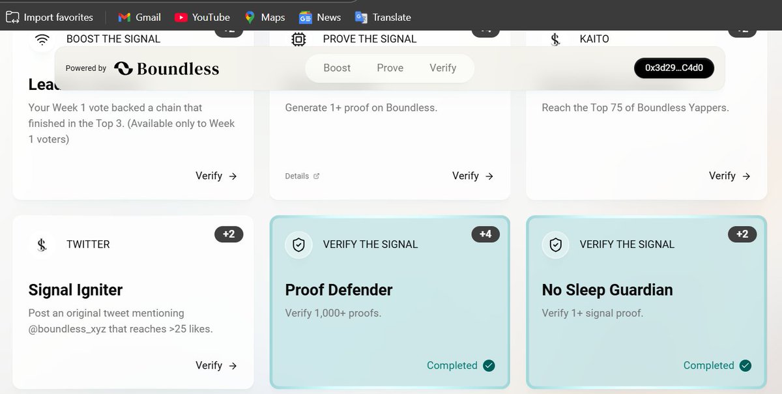Click the +4 badge on Proof Defender card
The width and height of the screenshot is (782, 394).
click(485, 234)
